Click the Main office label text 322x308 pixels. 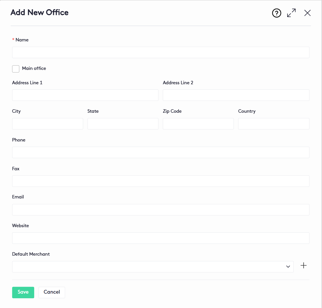34,68
